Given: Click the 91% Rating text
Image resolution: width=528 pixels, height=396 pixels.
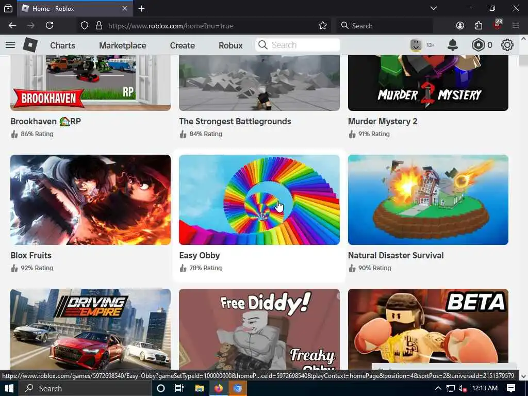Looking at the screenshot, I should [374, 134].
